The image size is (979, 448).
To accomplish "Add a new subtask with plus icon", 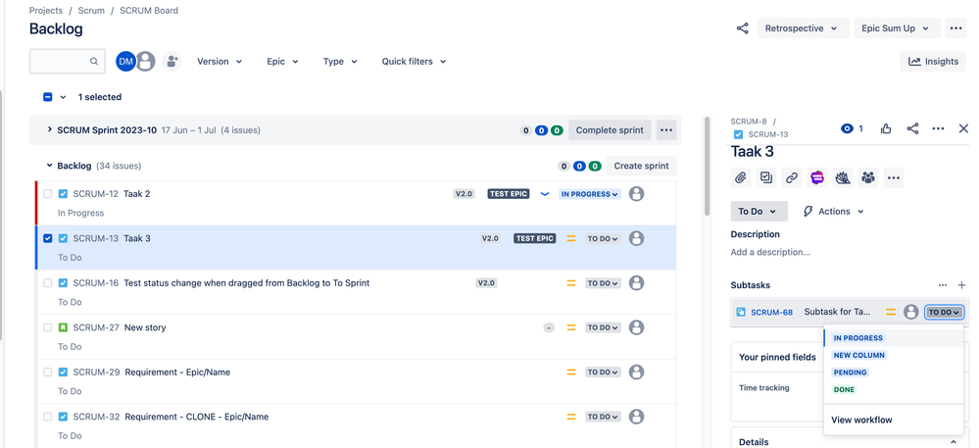I will pyautogui.click(x=961, y=285).
